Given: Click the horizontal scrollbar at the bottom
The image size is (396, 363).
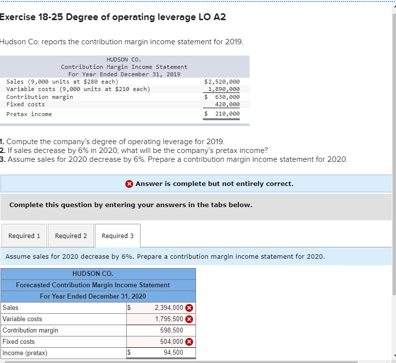Looking at the screenshot, I should [197, 361].
